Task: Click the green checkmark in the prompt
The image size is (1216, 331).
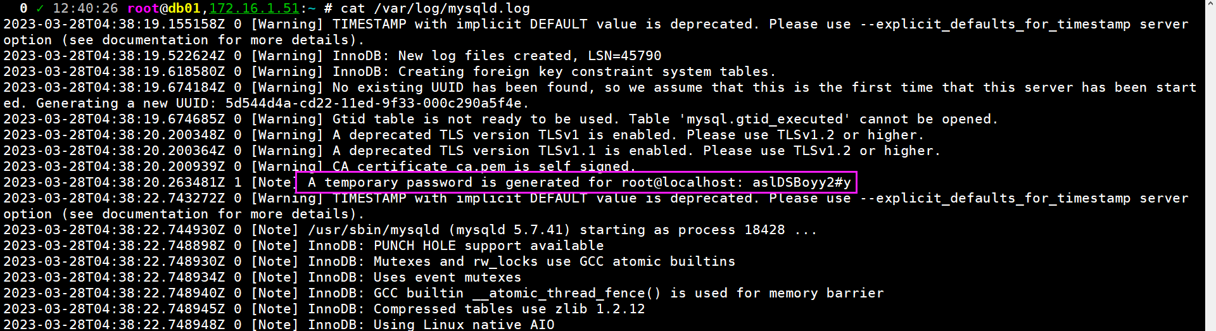Action: pyautogui.click(x=40, y=8)
